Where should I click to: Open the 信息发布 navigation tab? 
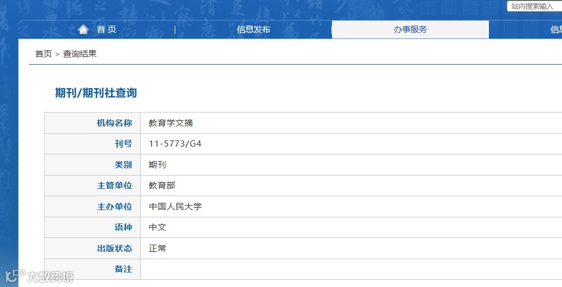pyautogui.click(x=253, y=30)
